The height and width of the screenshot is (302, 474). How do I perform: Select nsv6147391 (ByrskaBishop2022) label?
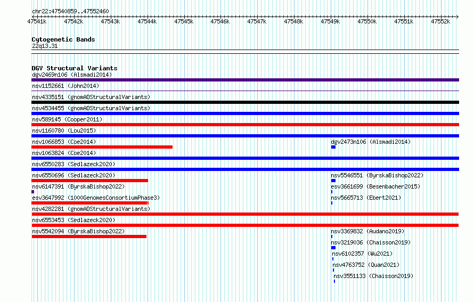coord(78,186)
